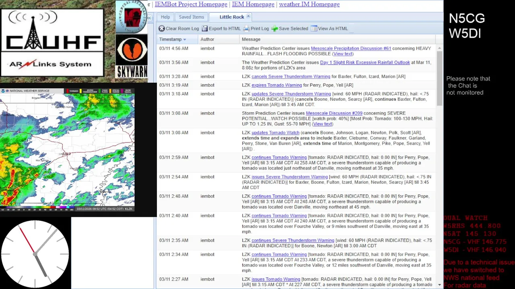Click the scrollbar down arrow

[x=439, y=285]
